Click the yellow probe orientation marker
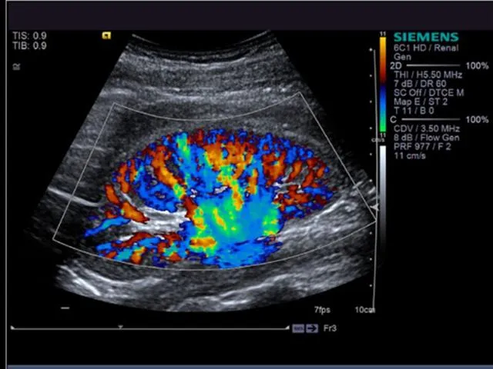Screen dimensions: 493x369 pyautogui.click(x=107, y=35)
